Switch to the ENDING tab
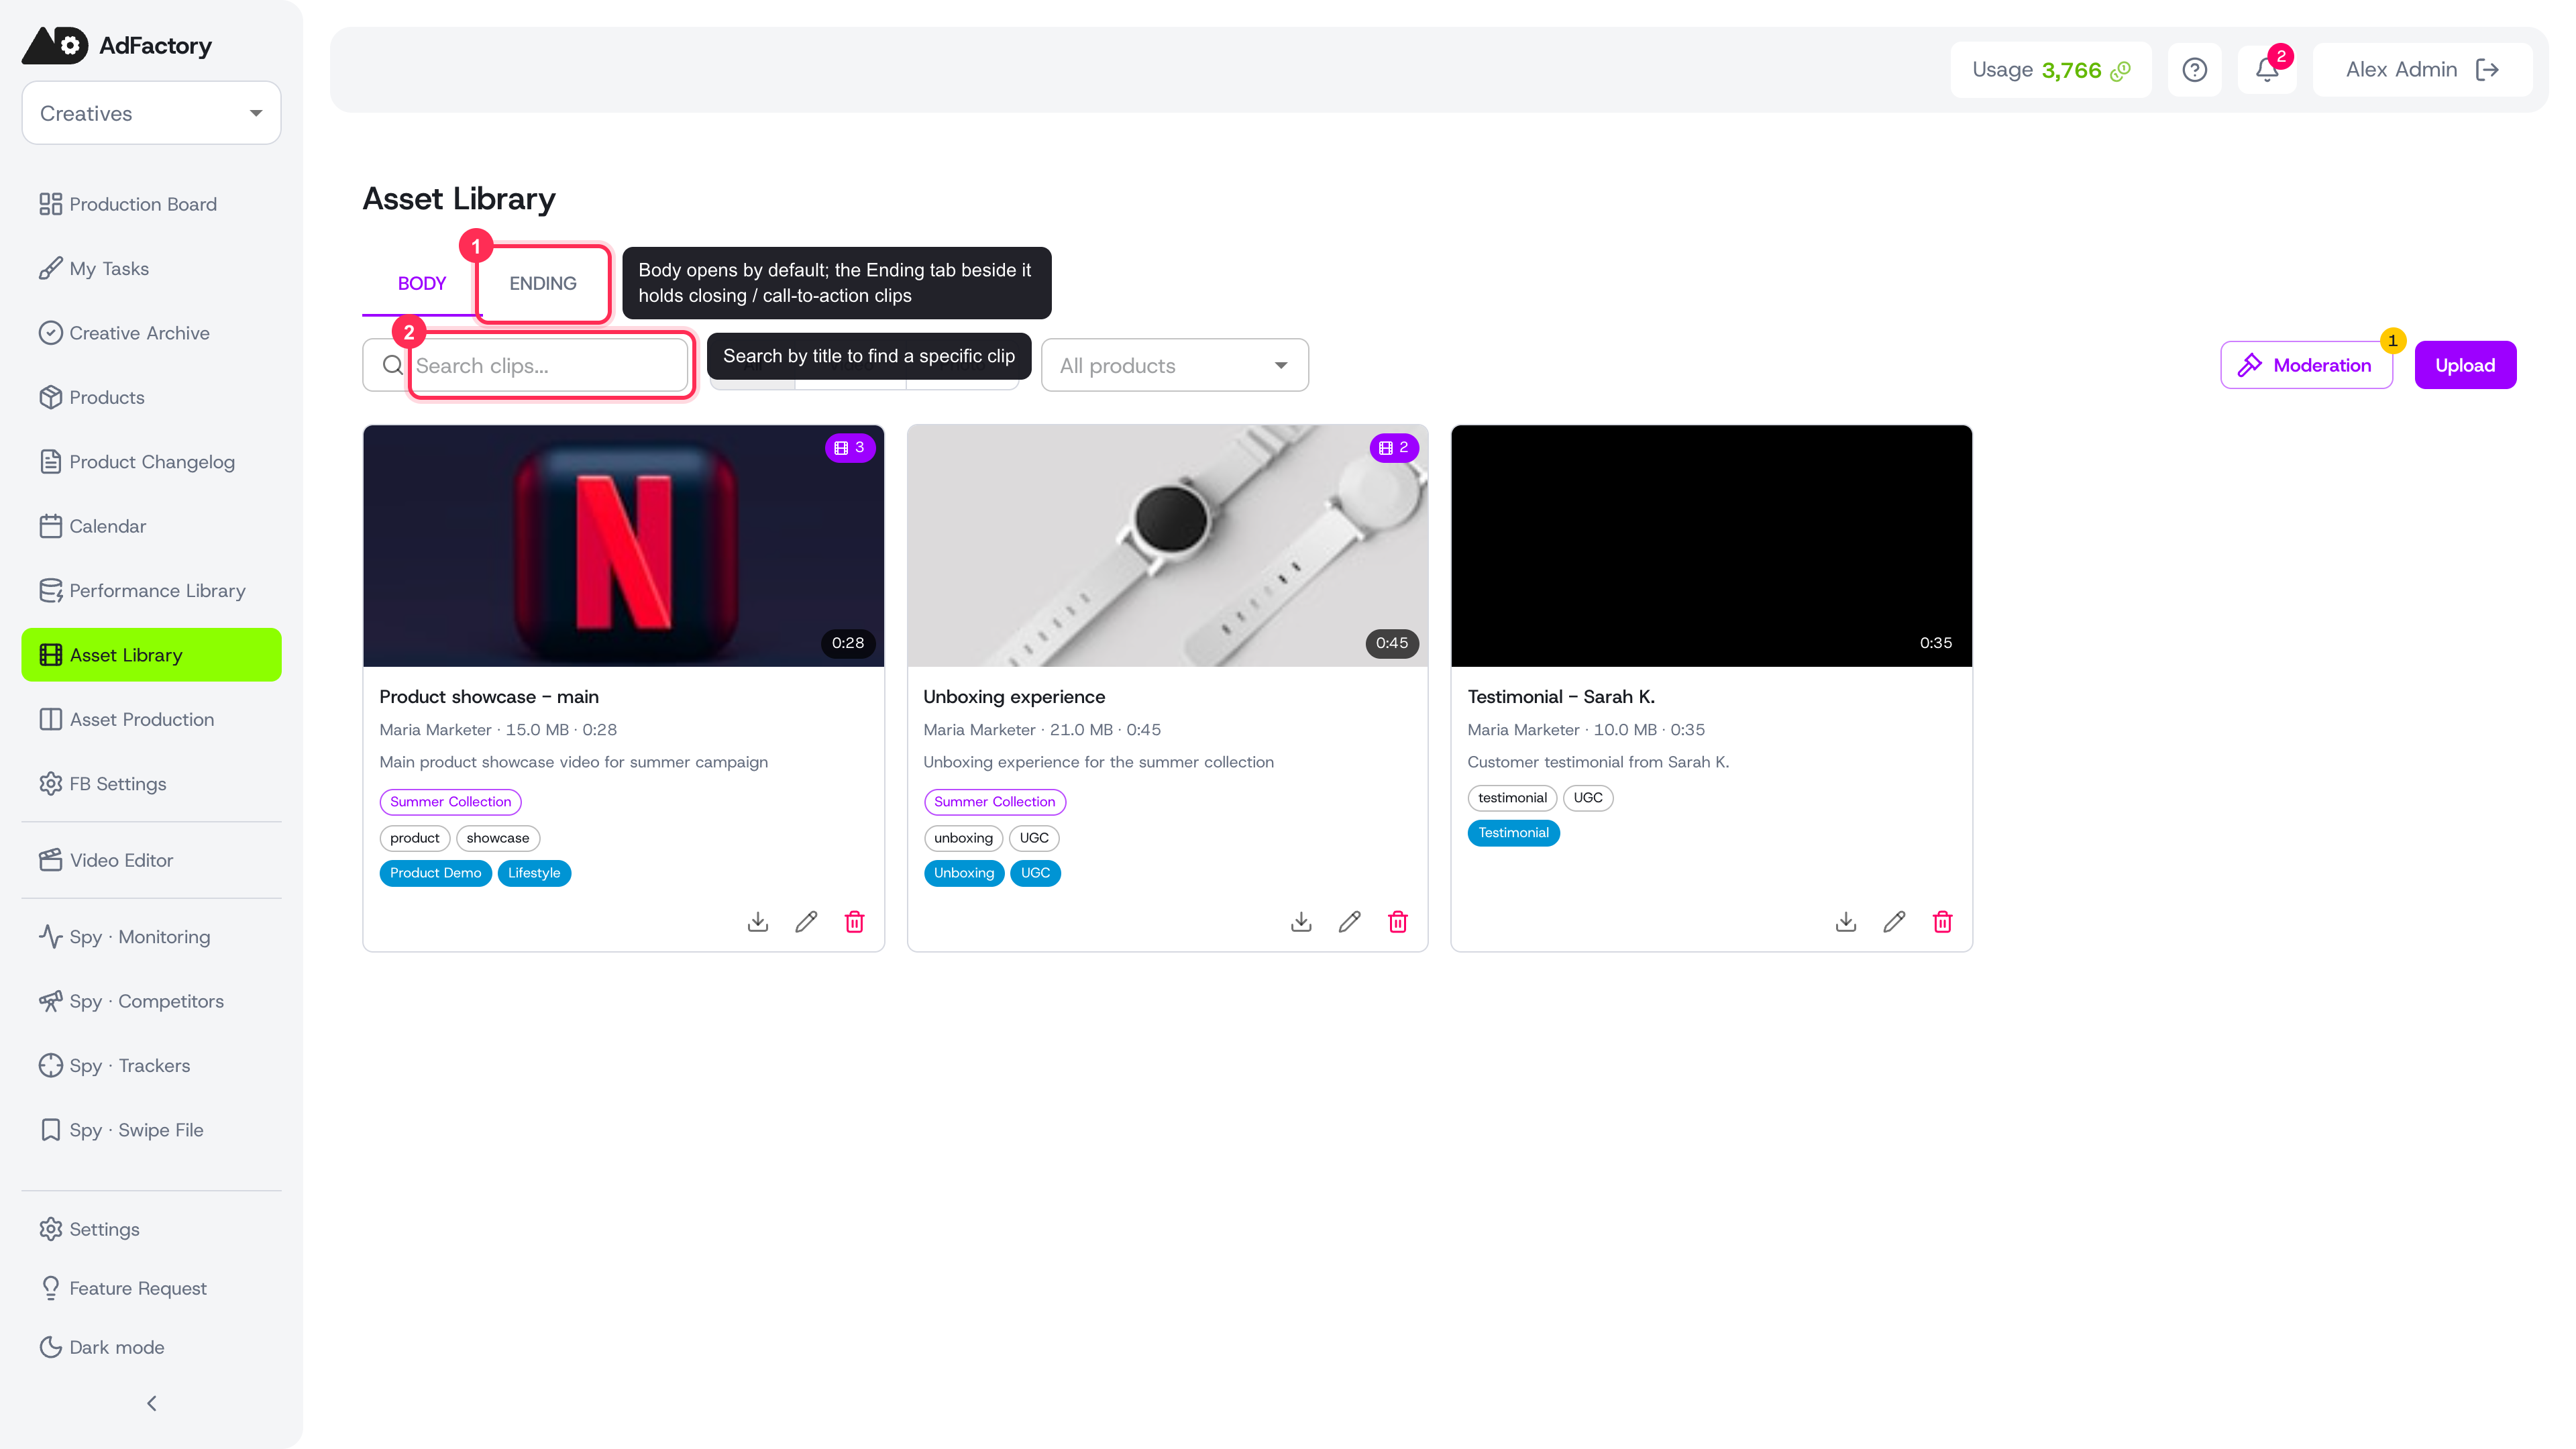The height and width of the screenshot is (1449, 2576). (x=543, y=283)
